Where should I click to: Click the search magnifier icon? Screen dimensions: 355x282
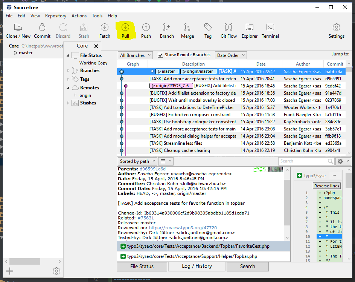click(331, 161)
